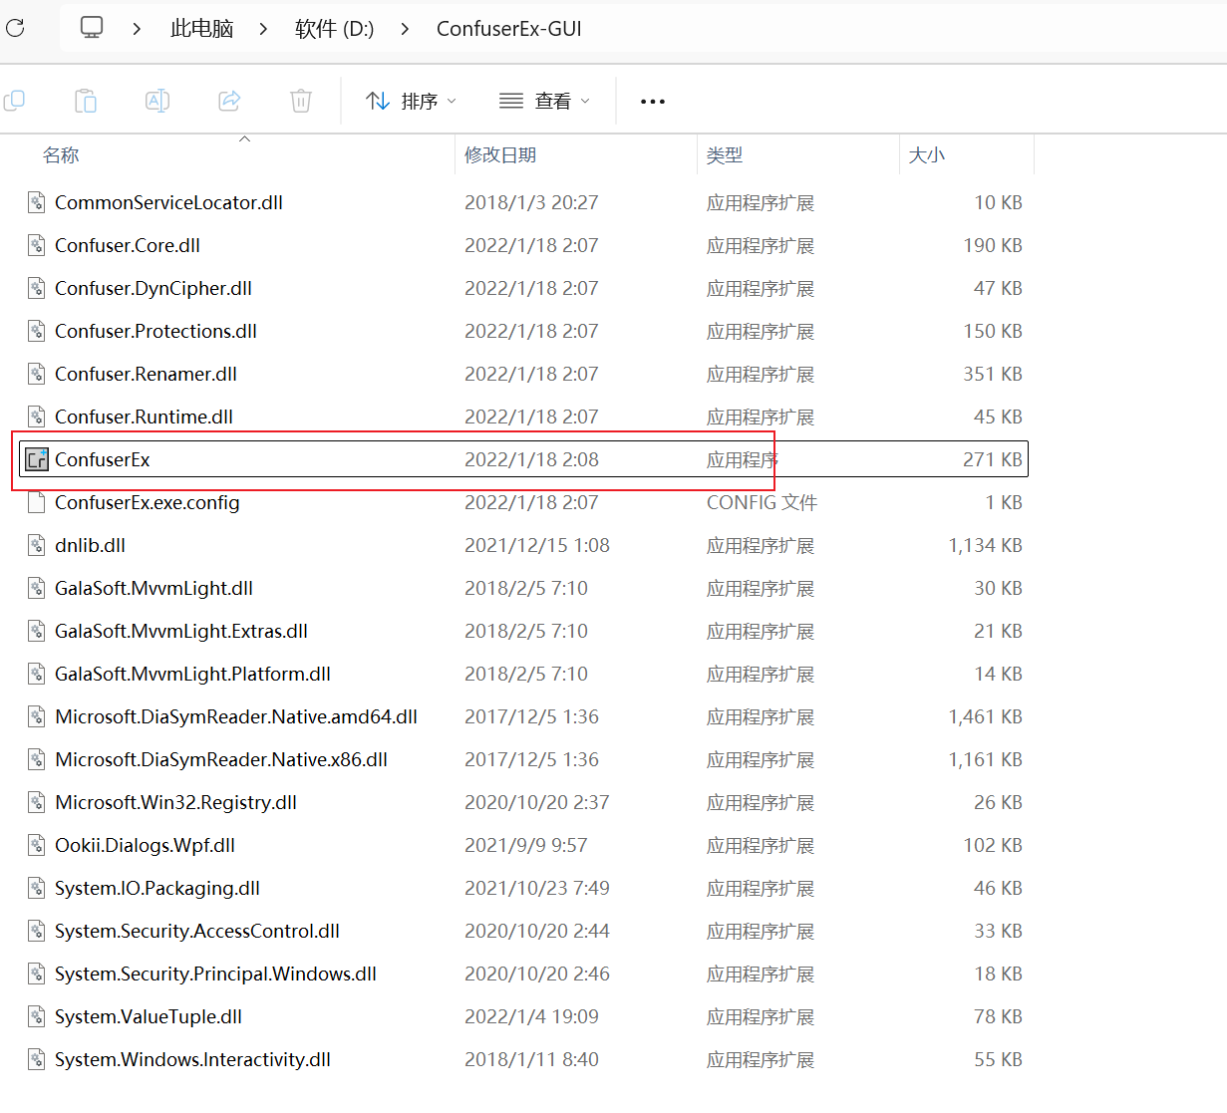1227x1113 pixels.
Task: Select file name Ookii.Dialogs.Wpf.dll
Action: pos(145,845)
